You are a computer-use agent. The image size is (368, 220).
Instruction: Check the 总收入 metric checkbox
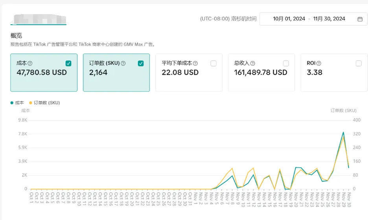[x=286, y=63]
